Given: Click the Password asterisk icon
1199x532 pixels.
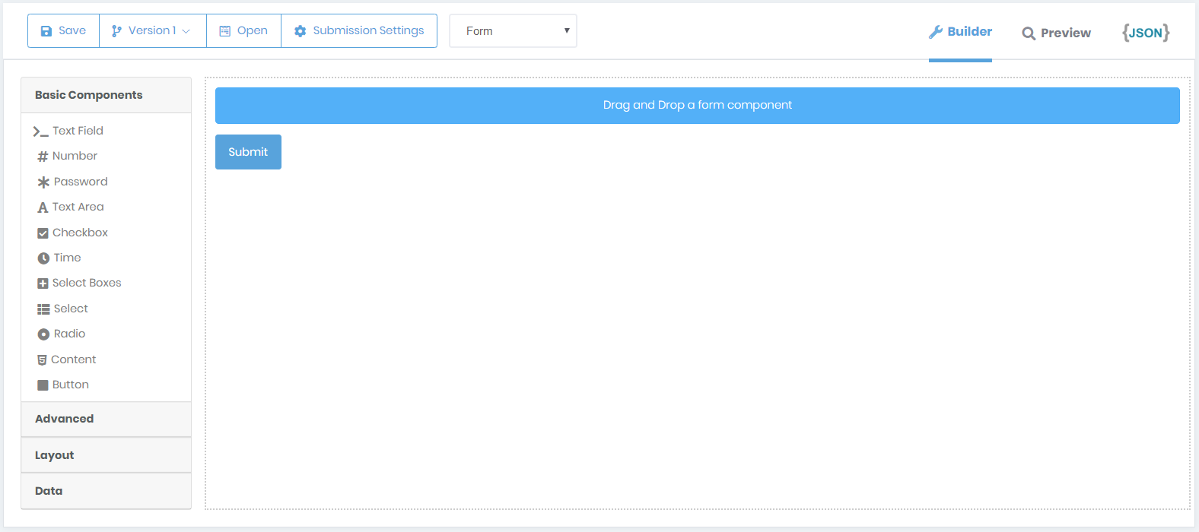Looking at the screenshot, I should [43, 182].
